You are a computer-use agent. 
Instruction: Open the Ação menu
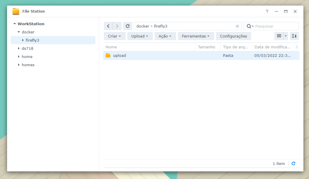[x=165, y=36]
